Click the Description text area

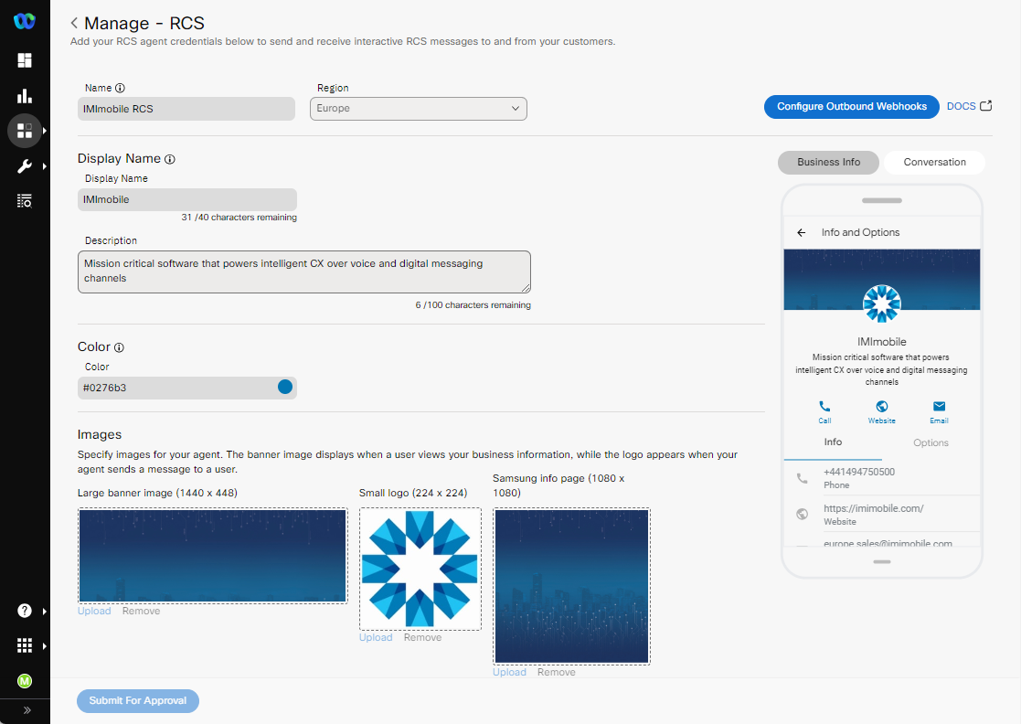tap(303, 272)
